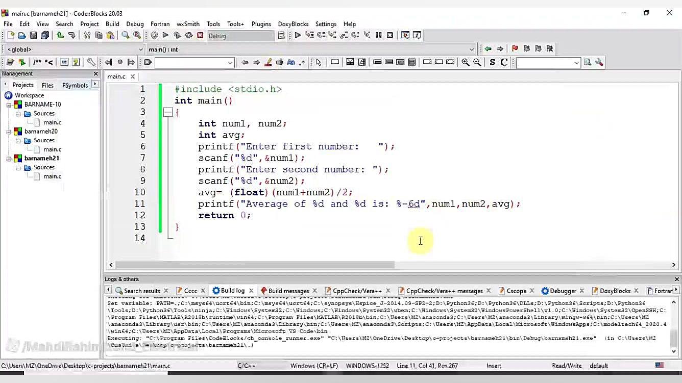Screen dimensions: 682x383
Task: Open the Build messages tab
Action: 288,291
